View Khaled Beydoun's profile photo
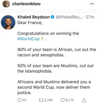This screenshot has height=104, width=97. 8,22
